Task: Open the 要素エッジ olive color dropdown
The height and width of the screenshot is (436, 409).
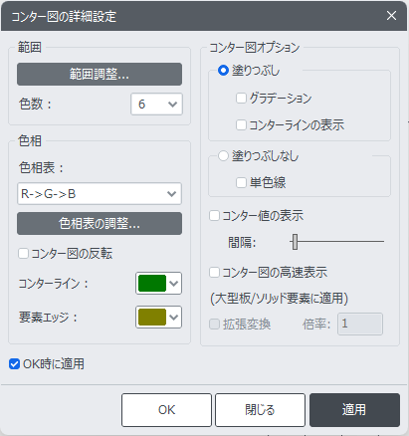Action: 158,317
